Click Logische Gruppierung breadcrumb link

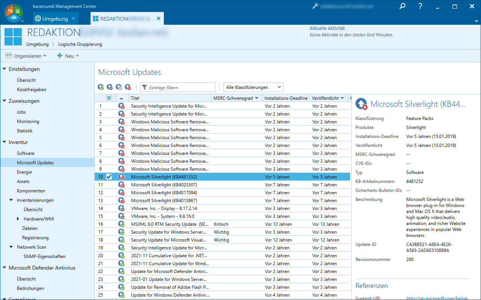pos(80,44)
